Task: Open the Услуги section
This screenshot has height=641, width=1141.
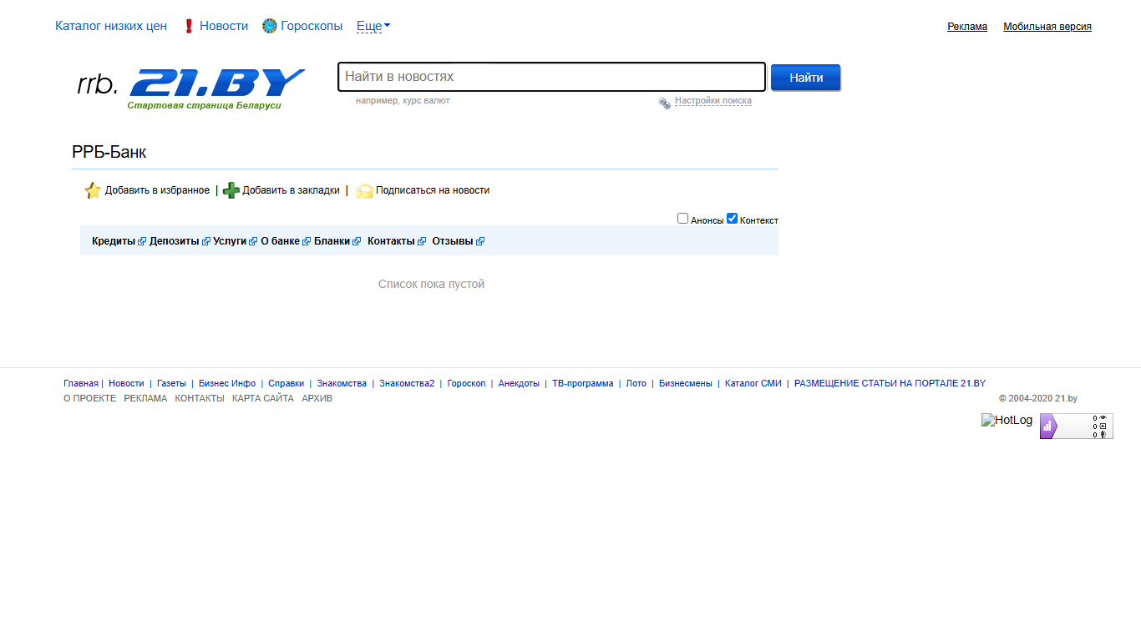Action: point(230,241)
